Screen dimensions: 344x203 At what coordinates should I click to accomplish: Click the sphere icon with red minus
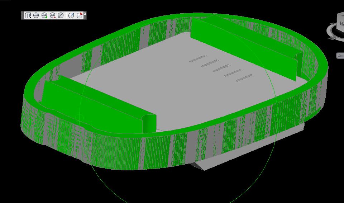tap(52, 15)
